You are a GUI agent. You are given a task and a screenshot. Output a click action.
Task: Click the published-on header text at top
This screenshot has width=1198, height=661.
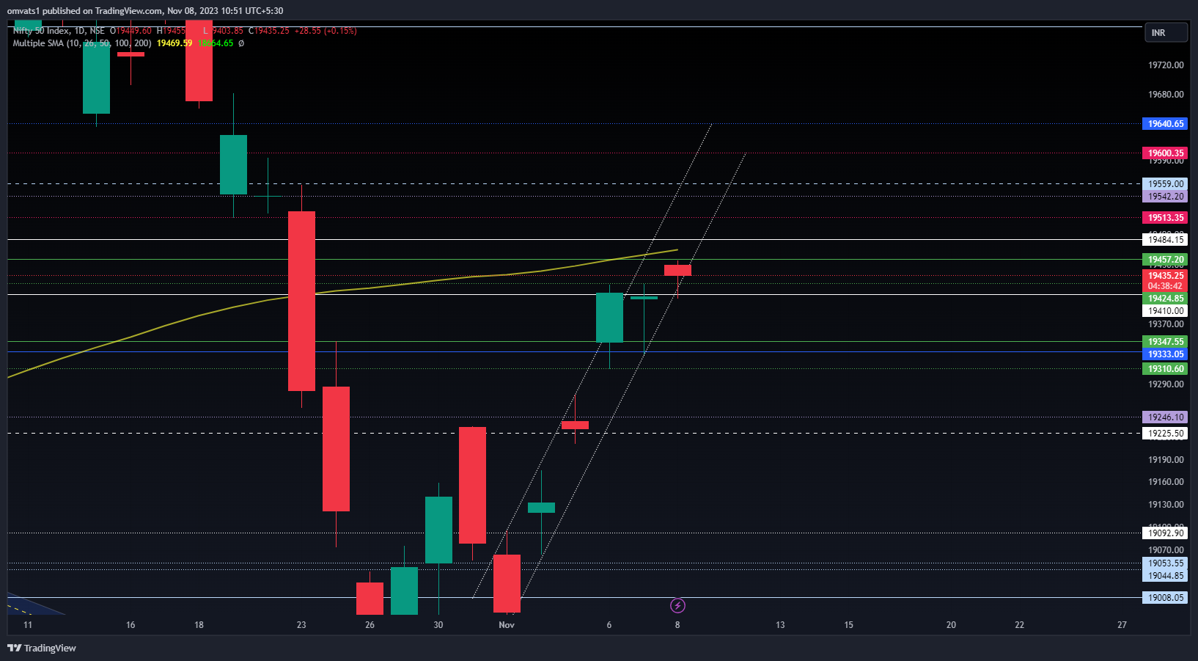pos(145,11)
